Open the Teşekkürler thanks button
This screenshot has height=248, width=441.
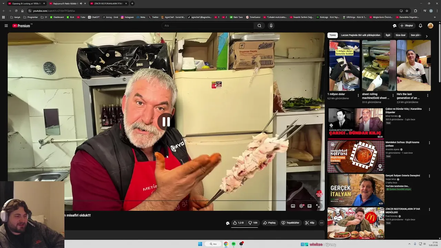click(290, 223)
